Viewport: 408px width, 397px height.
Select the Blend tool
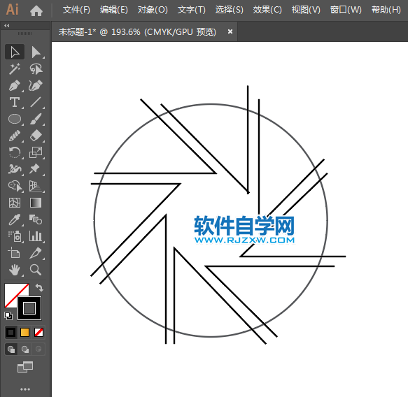point(36,219)
